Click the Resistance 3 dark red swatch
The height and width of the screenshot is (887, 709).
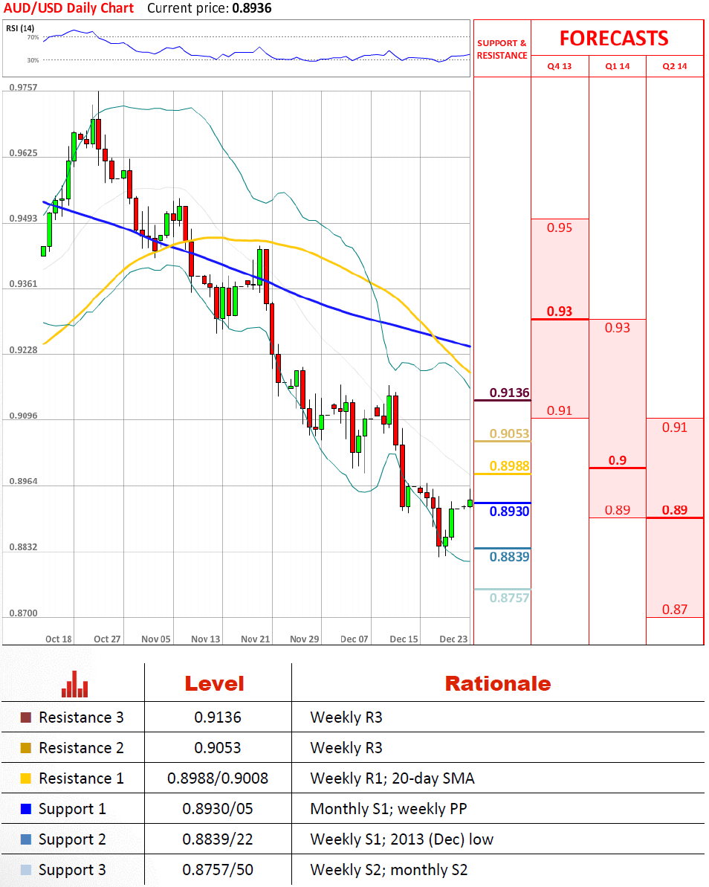26,717
